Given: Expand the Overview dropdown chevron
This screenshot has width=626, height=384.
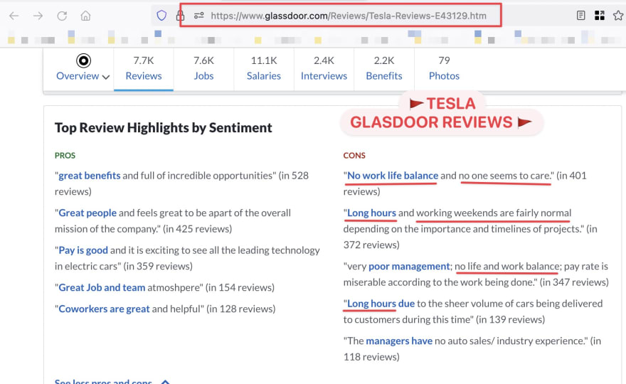Looking at the screenshot, I should (x=106, y=77).
